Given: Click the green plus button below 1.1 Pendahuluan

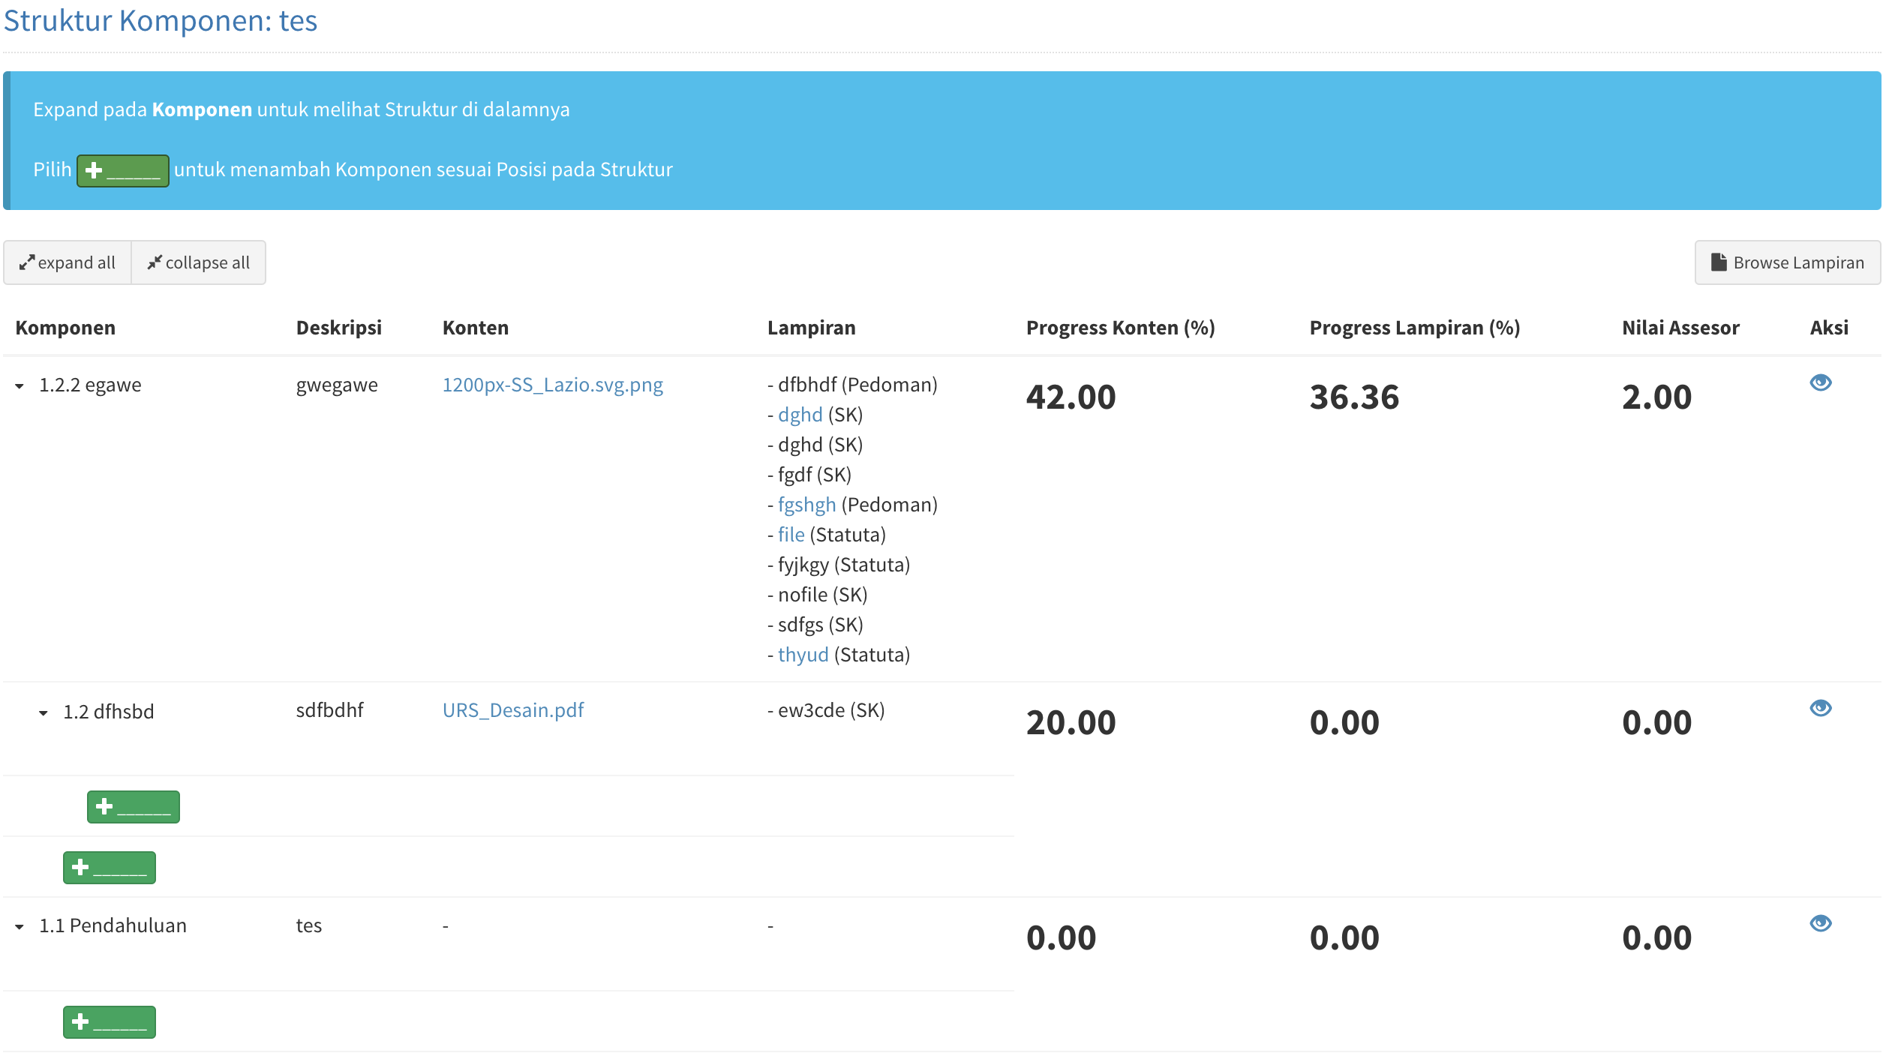Looking at the screenshot, I should pos(108,1021).
